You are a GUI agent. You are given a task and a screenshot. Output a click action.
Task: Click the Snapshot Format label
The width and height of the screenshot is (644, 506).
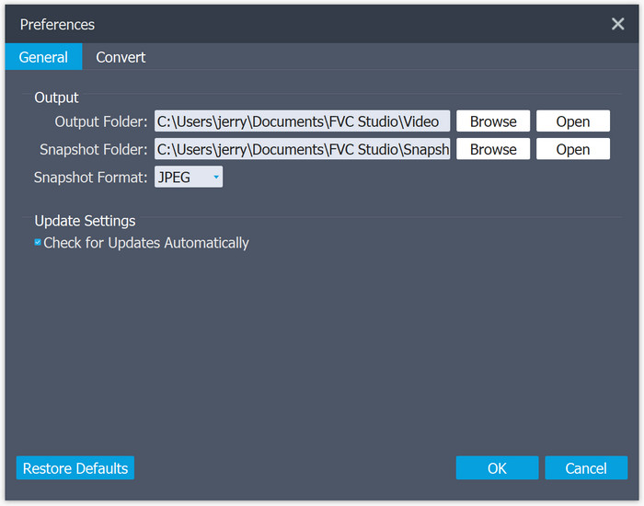pyautogui.click(x=90, y=177)
